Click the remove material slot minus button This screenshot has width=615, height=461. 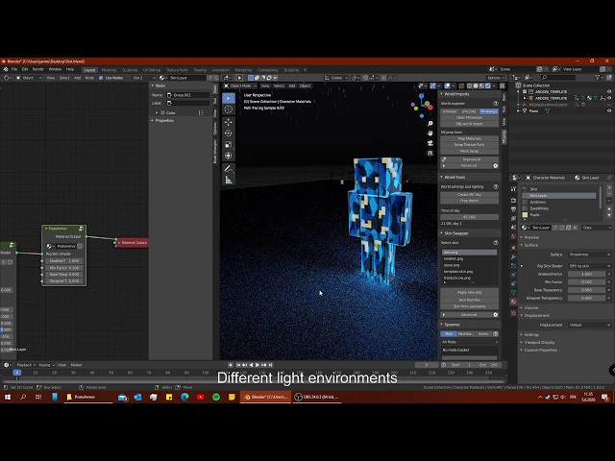(x=609, y=195)
